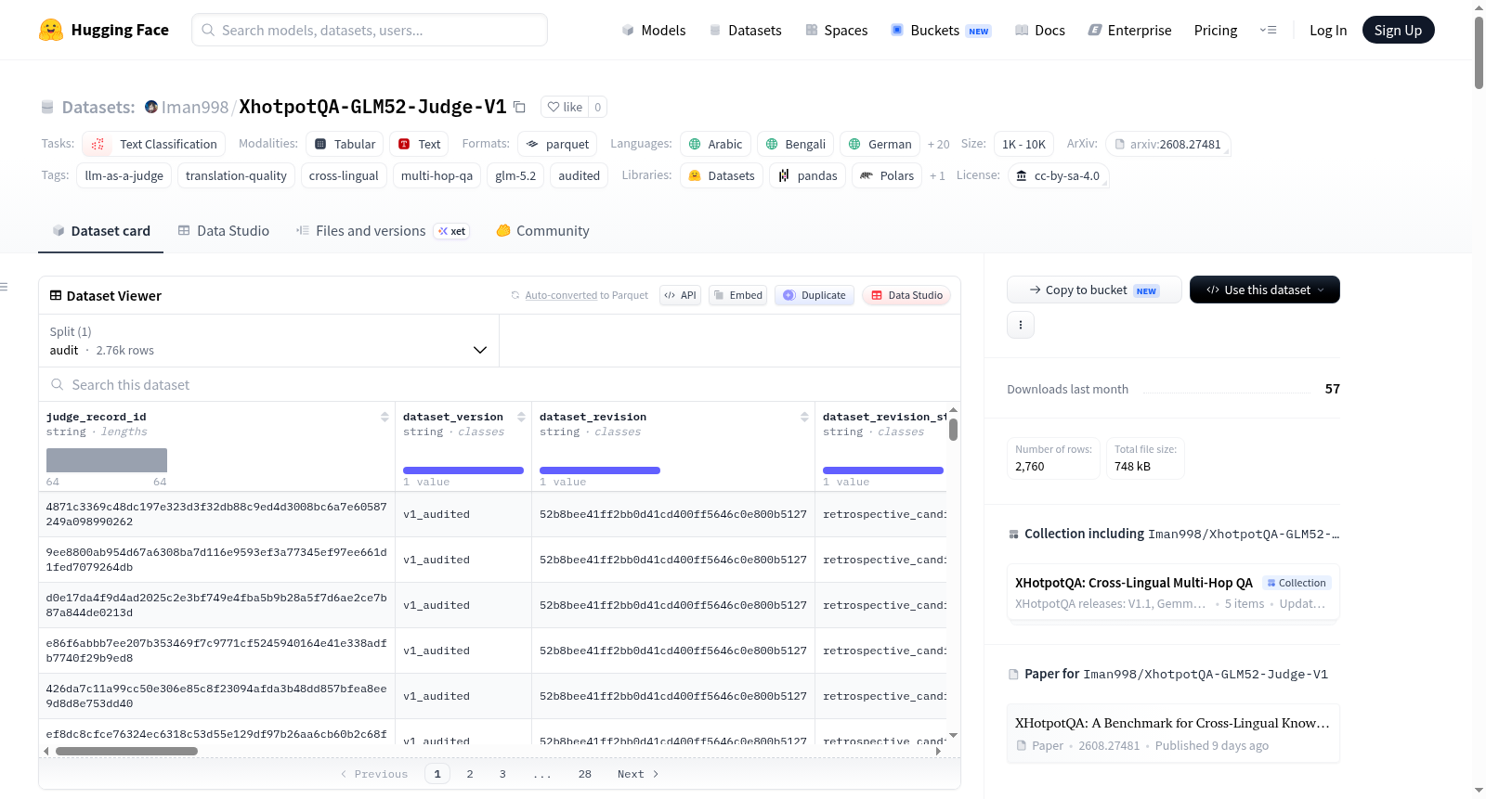Like the dataset with the heart button
This screenshot has height=799, width=1486.
[565, 107]
